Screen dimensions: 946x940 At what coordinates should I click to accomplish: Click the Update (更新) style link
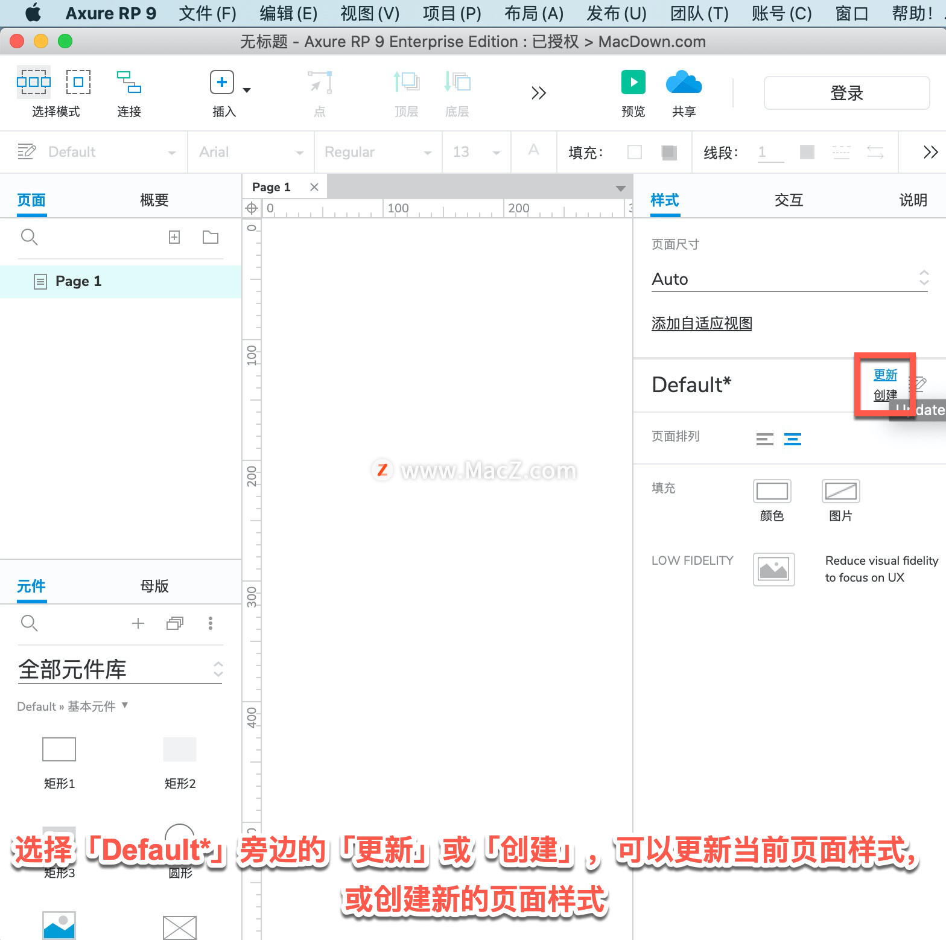[x=885, y=375]
